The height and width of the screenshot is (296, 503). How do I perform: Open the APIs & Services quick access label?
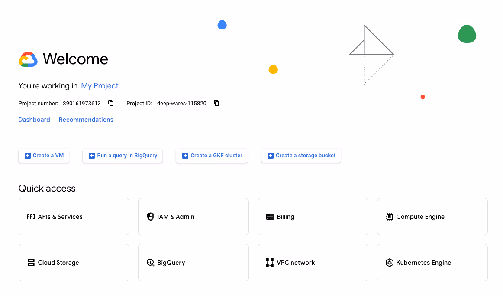(x=60, y=217)
